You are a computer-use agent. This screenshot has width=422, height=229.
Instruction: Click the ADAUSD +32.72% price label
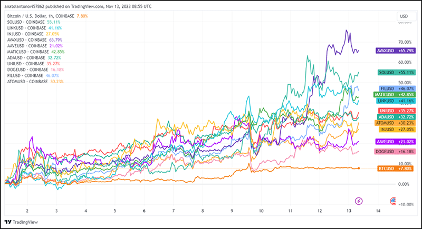coord(397,117)
